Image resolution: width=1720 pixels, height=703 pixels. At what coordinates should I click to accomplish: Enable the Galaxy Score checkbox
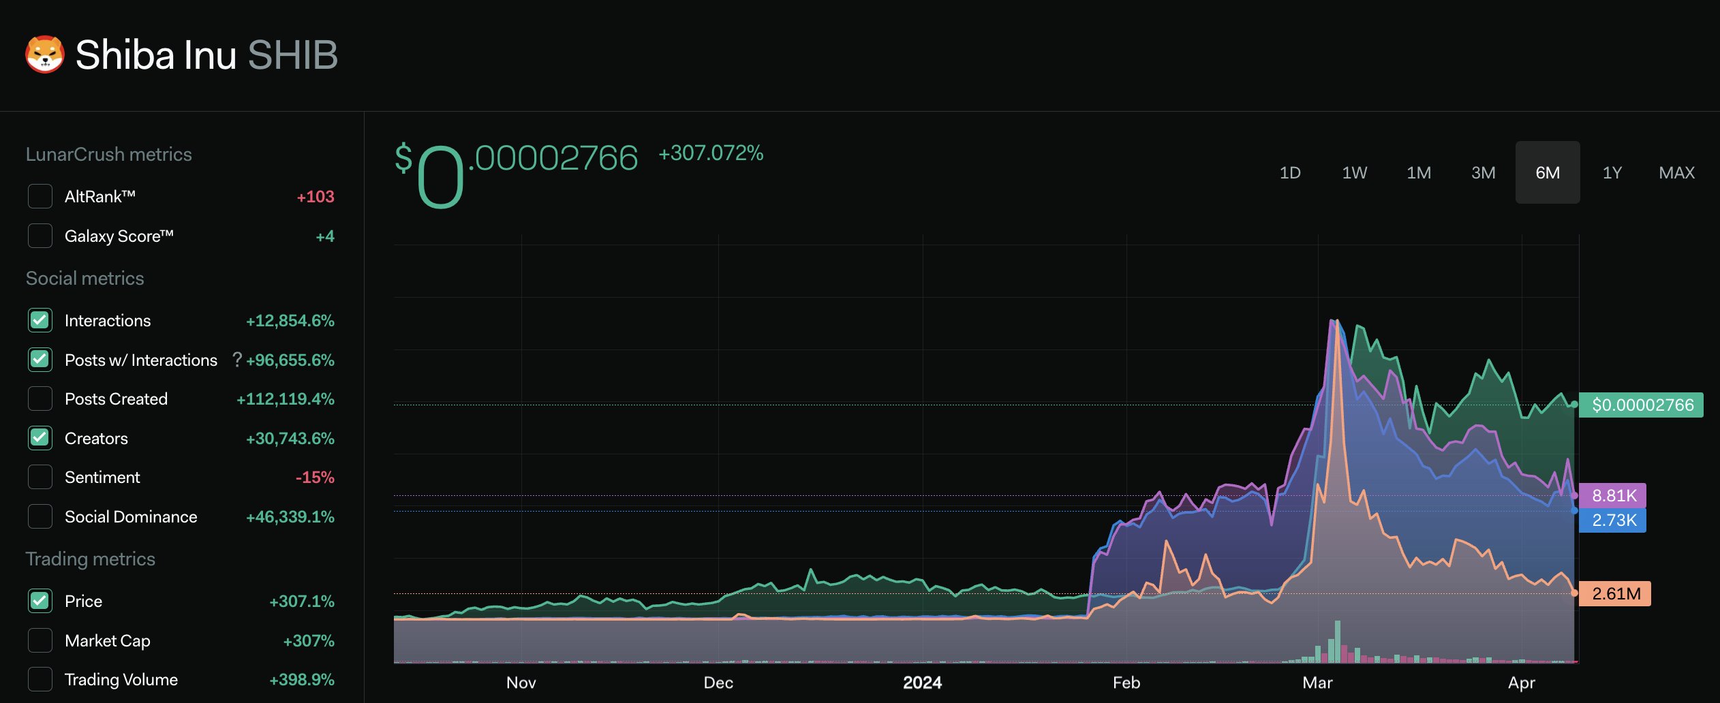[40, 236]
